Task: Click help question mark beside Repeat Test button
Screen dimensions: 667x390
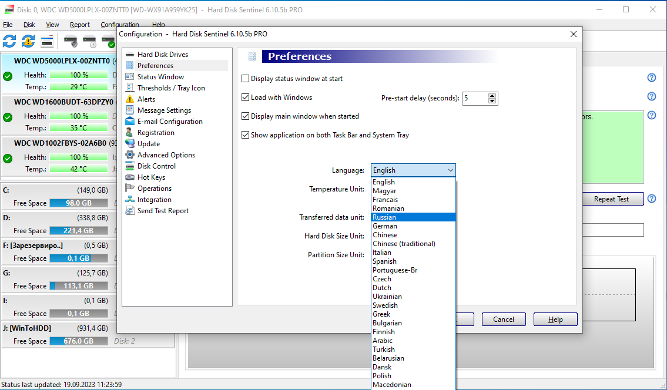Action: (x=652, y=199)
